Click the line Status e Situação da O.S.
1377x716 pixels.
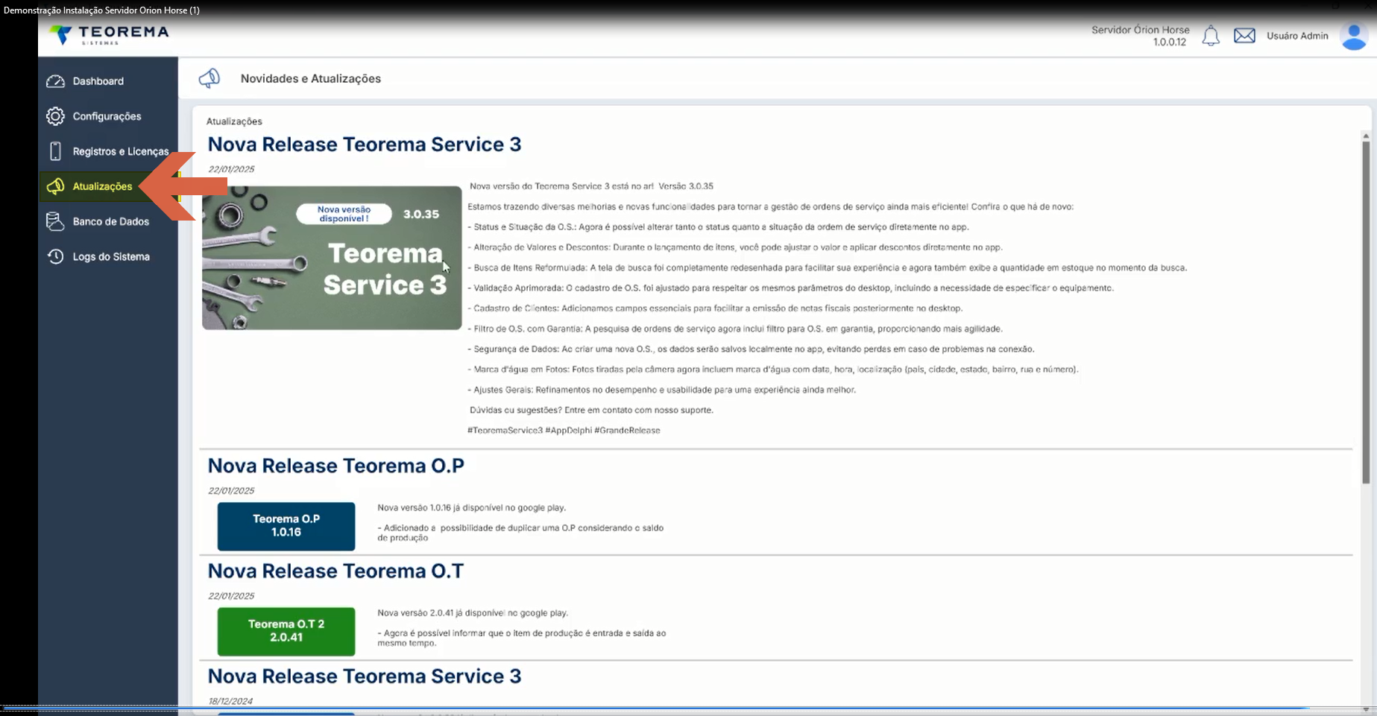pyautogui.click(x=718, y=226)
